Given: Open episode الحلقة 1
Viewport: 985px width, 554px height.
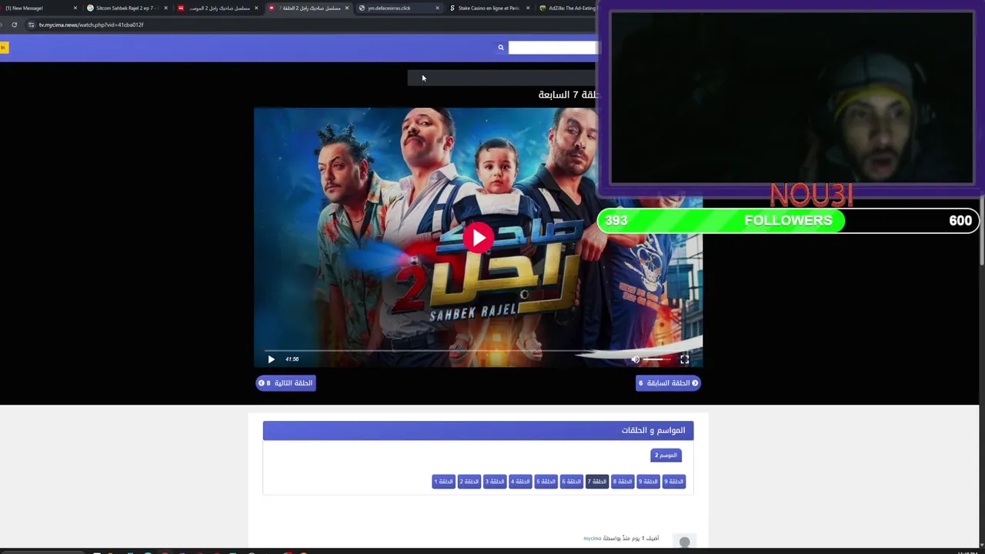Looking at the screenshot, I should 443,482.
